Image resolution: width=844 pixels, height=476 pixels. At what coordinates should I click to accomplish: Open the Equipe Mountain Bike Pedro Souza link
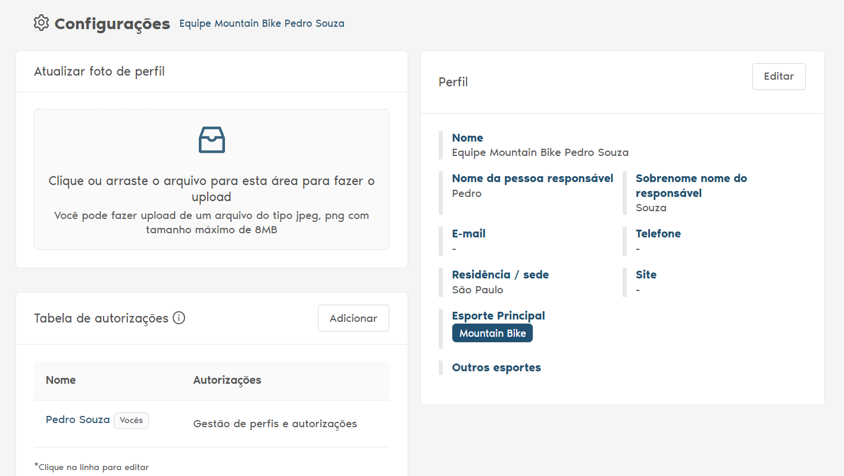[262, 24]
